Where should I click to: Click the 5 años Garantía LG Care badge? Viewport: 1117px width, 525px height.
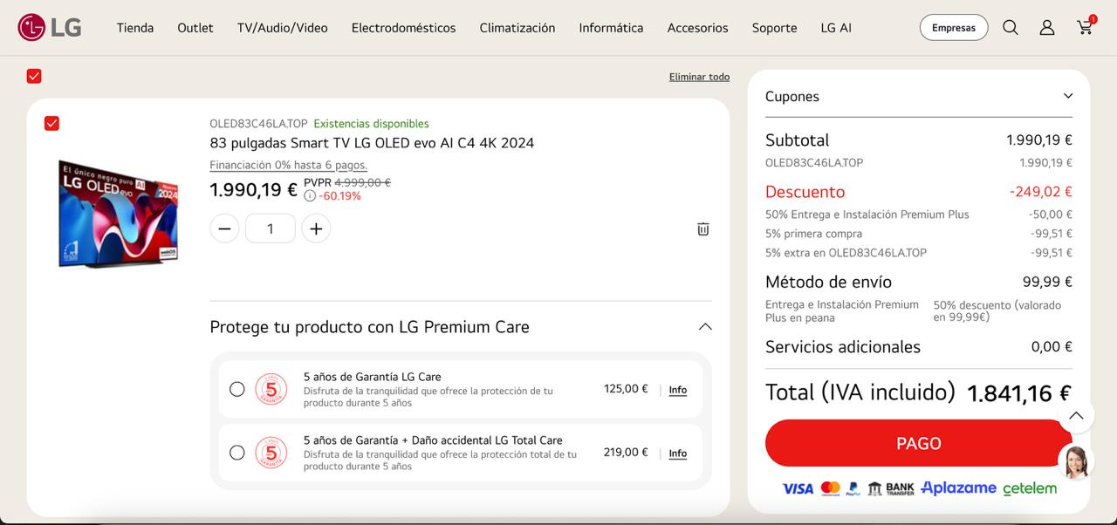(271, 389)
